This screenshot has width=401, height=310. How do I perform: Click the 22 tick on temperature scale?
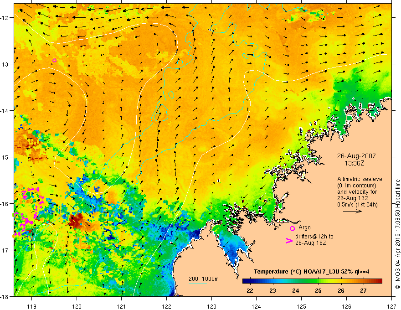tap(250, 290)
